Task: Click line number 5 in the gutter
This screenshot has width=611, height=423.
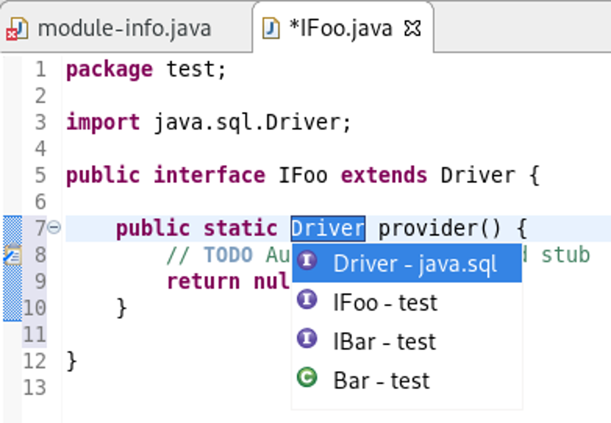Action: pos(40,175)
